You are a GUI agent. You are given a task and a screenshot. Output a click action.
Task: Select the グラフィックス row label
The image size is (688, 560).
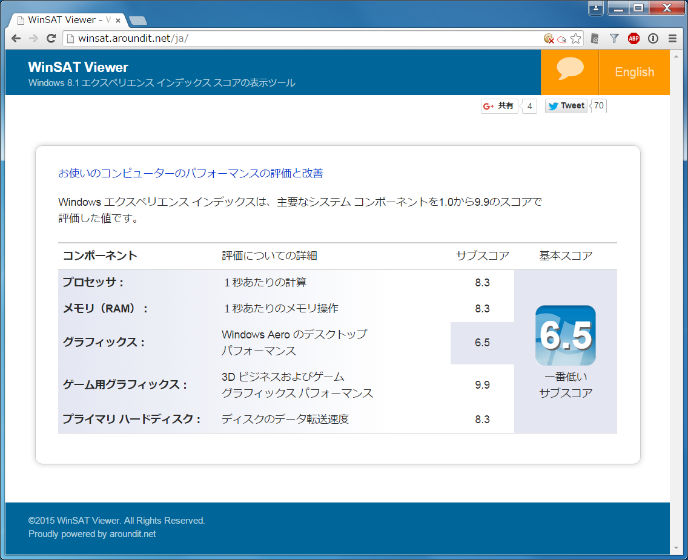pos(104,342)
